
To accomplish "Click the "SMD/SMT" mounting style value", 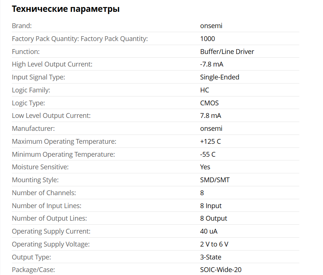I will pos(214,180).
